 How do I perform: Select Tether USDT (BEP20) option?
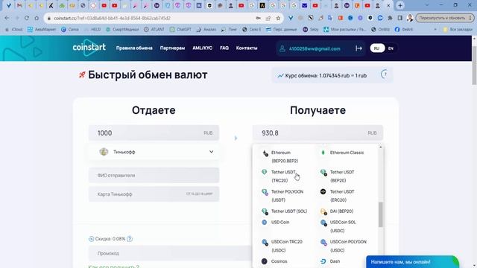coord(338,176)
